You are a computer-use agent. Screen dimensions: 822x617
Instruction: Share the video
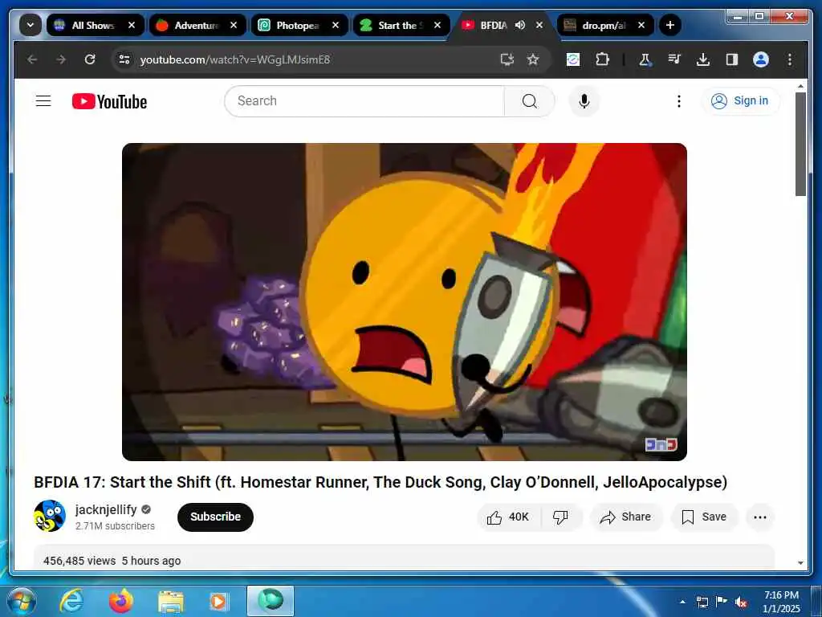(x=626, y=517)
